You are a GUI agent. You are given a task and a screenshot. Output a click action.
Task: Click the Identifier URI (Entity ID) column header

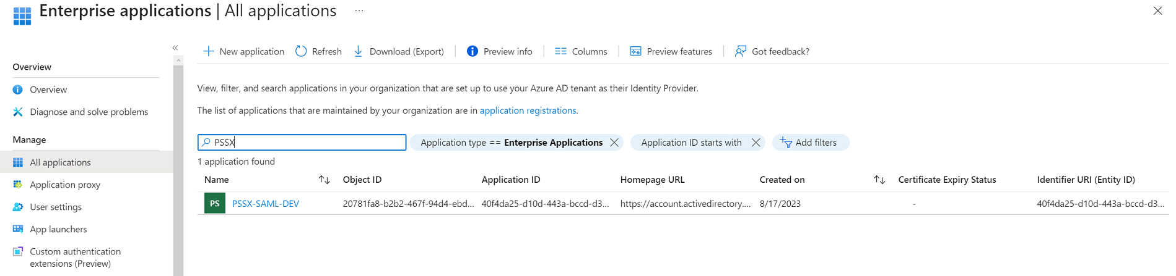1086,180
